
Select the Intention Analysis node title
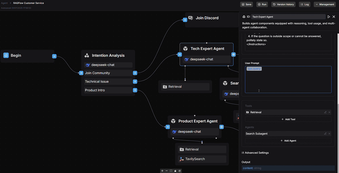108,56
